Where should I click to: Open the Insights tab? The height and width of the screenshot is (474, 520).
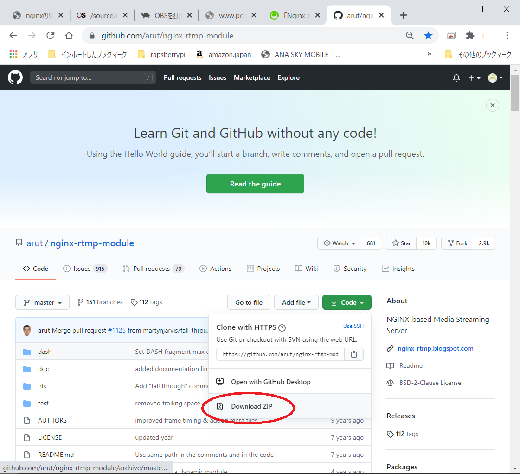[x=398, y=269]
